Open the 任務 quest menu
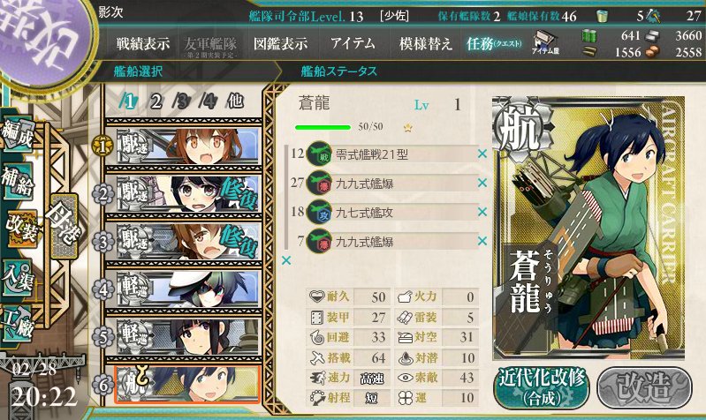The width and height of the screenshot is (706, 420). click(x=494, y=44)
